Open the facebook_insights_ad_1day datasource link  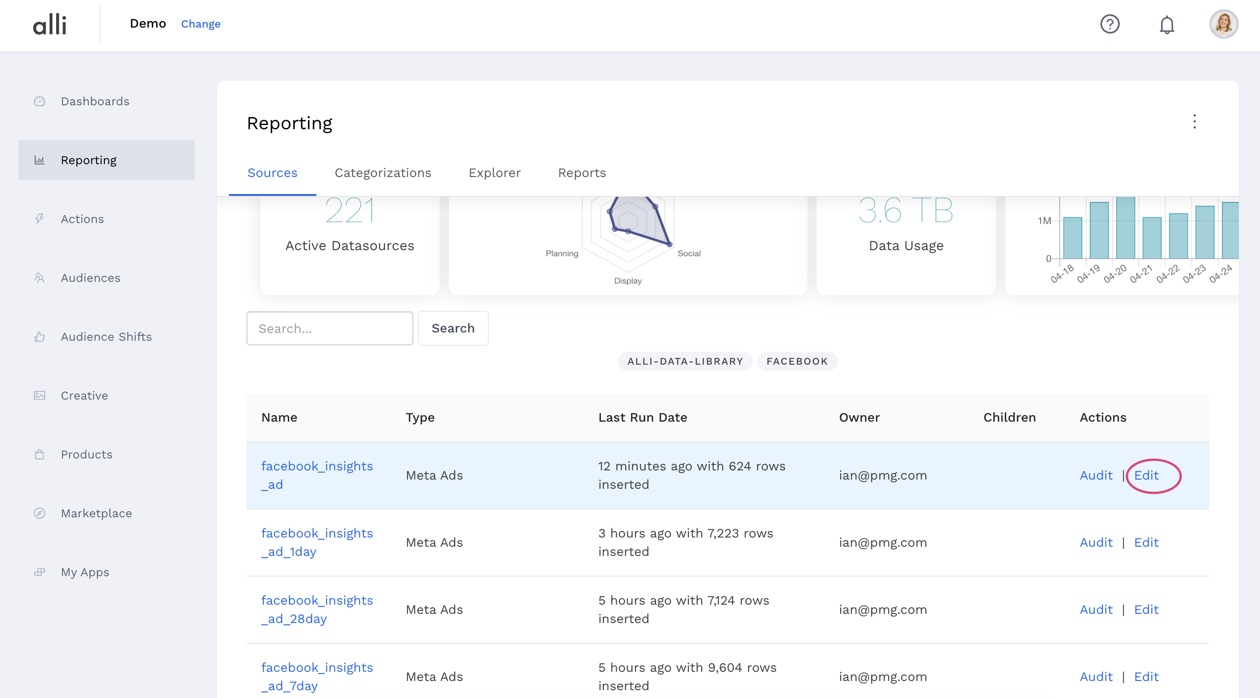pos(316,542)
